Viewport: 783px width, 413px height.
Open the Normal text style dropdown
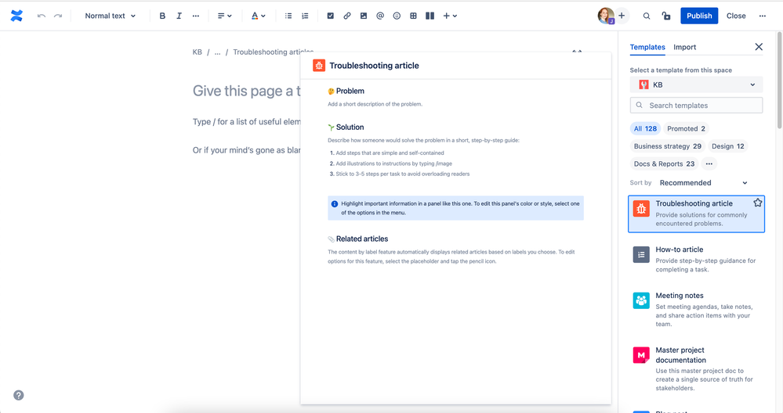110,16
